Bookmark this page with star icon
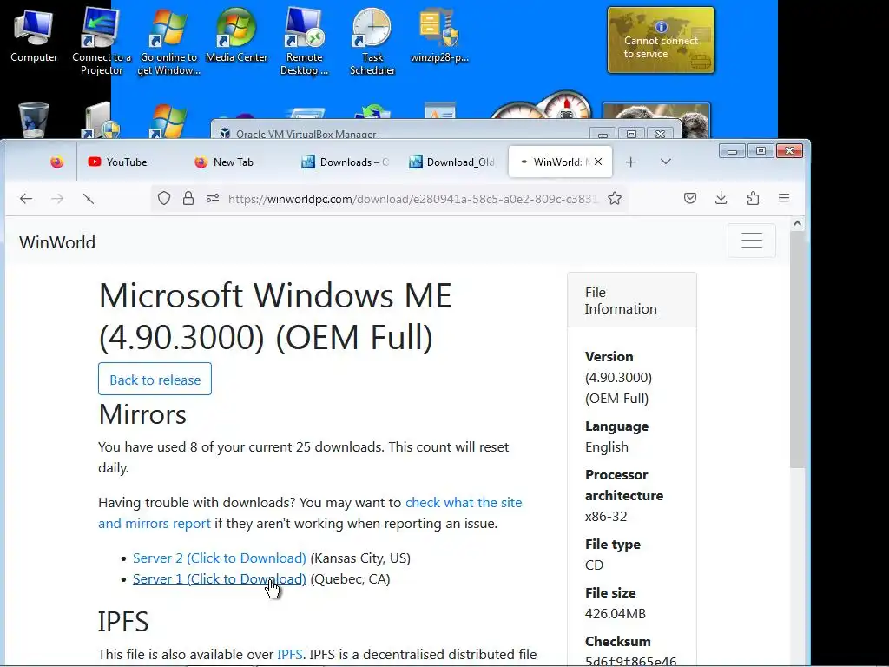Viewport: 889px width, 667px height. point(615,199)
